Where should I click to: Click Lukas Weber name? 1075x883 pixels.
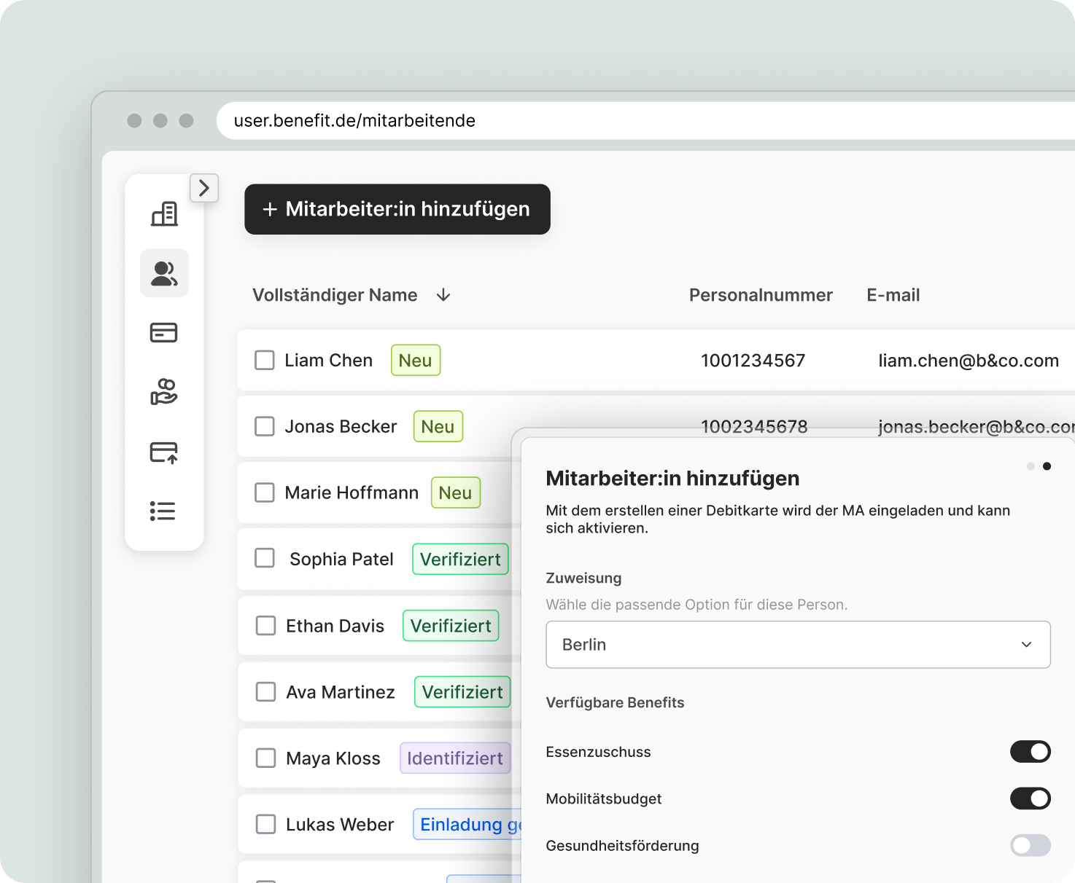click(x=340, y=825)
